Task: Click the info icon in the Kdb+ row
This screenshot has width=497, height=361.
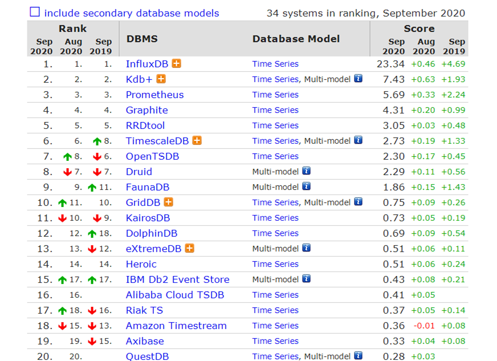Action: [x=358, y=78]
